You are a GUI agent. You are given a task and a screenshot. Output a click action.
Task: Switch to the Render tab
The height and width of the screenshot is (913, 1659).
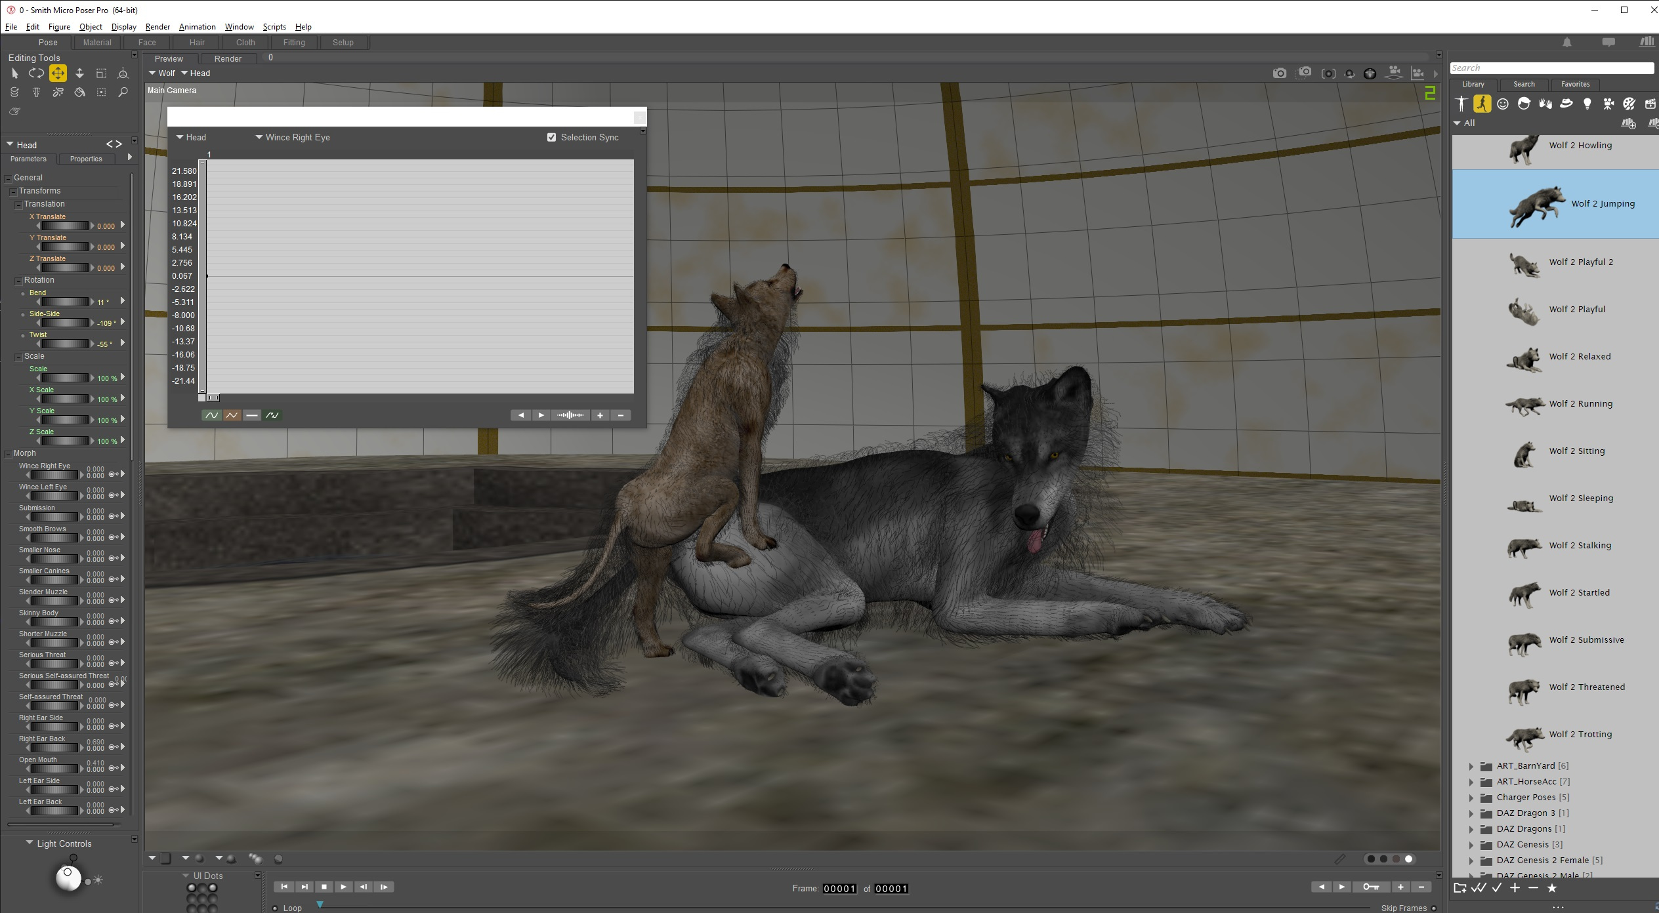pos(228,58)
